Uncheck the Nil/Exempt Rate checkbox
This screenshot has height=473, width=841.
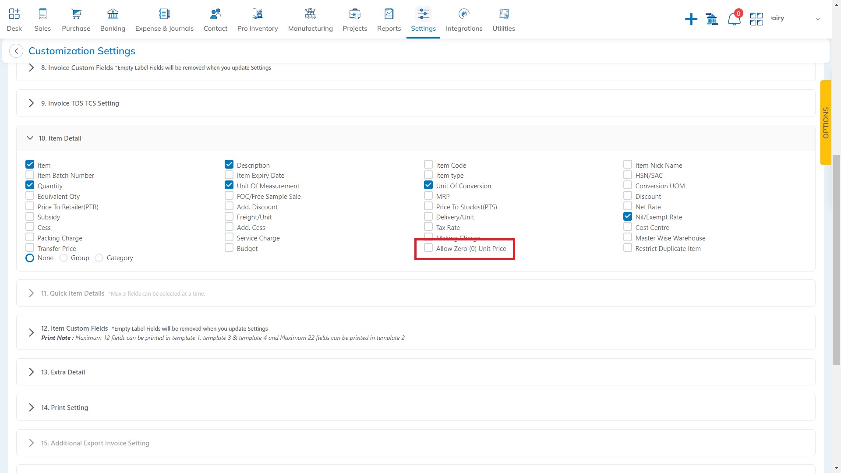(x=628, y=216)
